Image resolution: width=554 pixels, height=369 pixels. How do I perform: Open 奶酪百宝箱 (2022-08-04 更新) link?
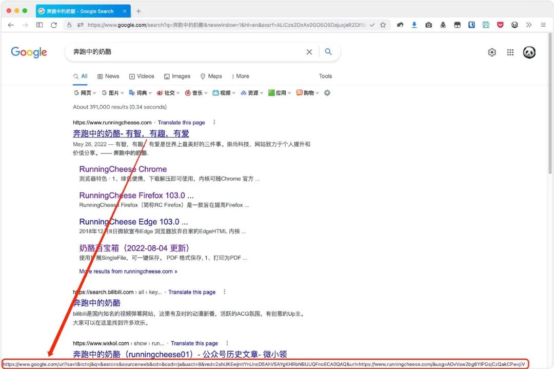tap(134, 248)
